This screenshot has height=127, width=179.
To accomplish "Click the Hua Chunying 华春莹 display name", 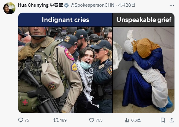I will (40, 5).
